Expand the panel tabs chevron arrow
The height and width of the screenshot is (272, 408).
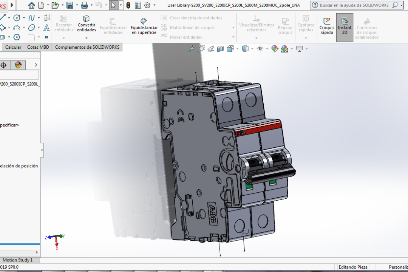(36, 65)
